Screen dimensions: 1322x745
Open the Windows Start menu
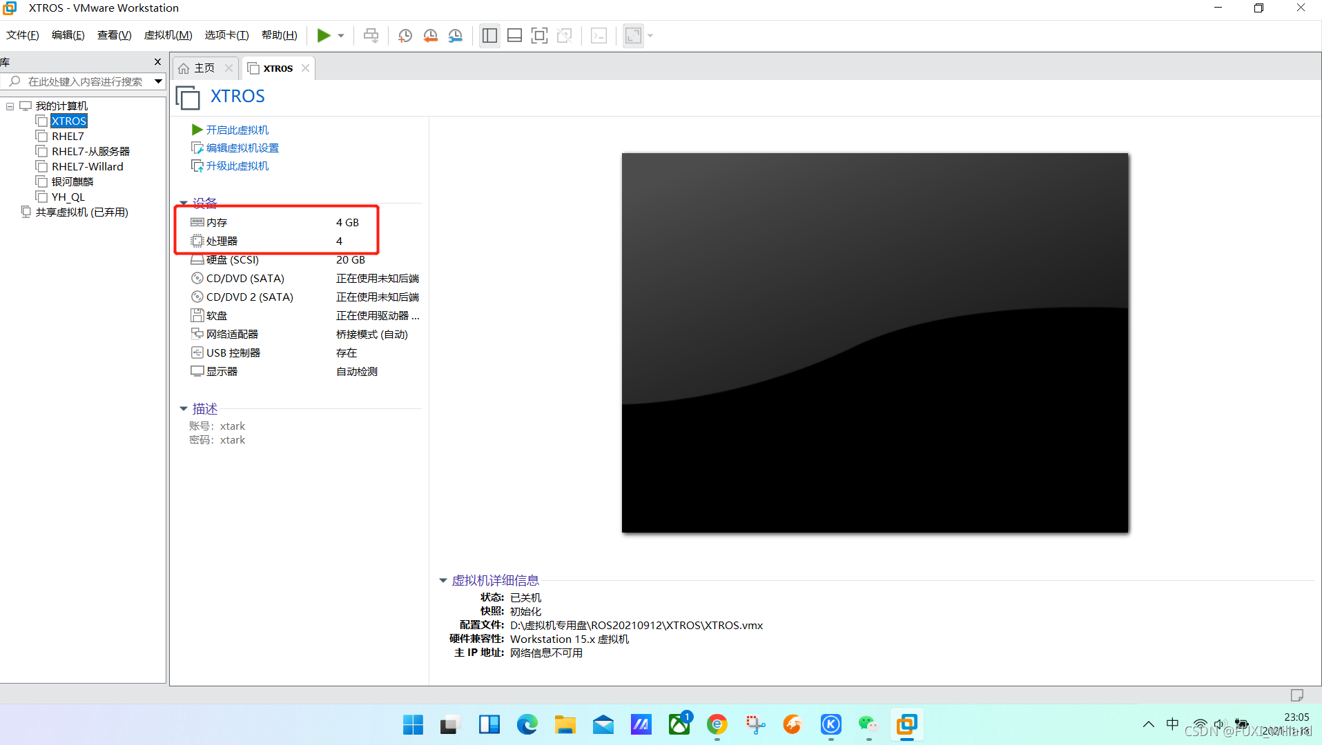[413, 724]
